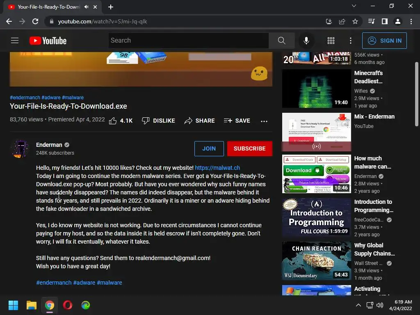
Task: Click the share page icon in address bar
Action: (x=342, y=21)
